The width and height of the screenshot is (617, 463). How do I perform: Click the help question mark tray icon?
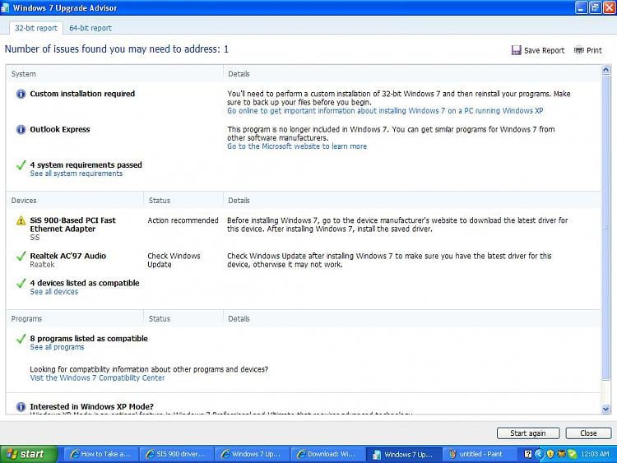[x=528, y=454]
